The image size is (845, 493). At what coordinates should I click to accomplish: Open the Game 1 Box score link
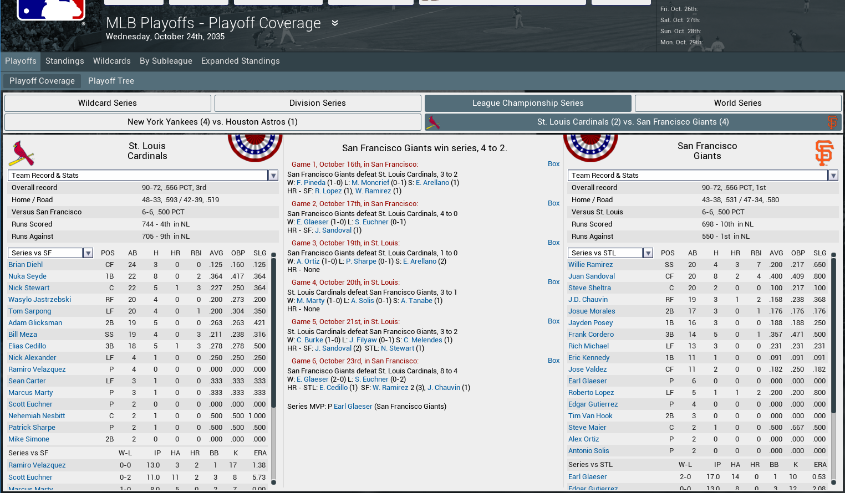point(553,164)
